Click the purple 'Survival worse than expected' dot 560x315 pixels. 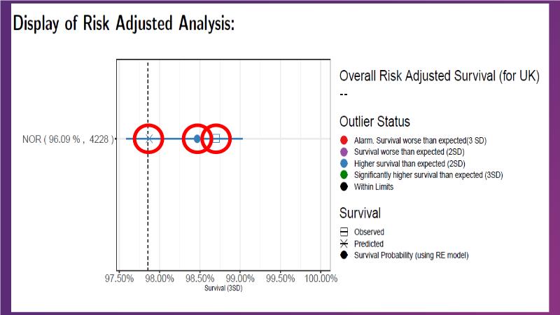pos(344,151)
